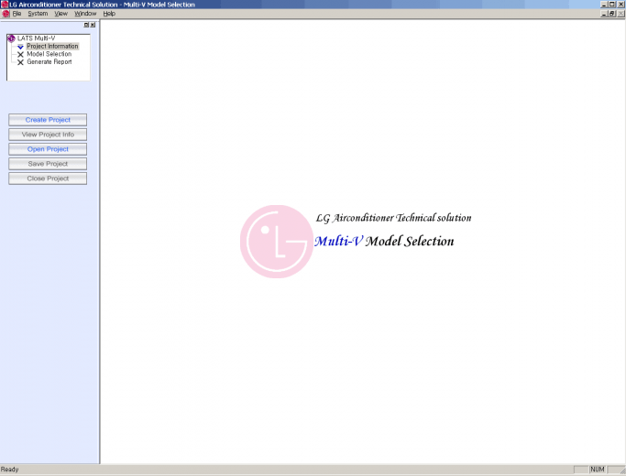626x476 pixels.
Task: Open the System menu
Action: [38, 14]
